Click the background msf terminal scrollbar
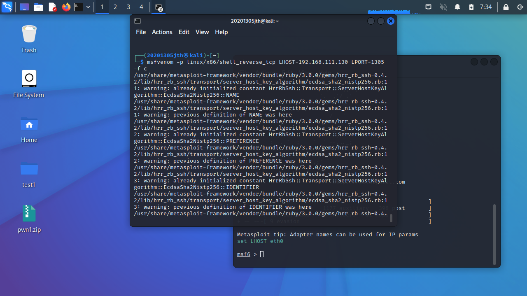 click(494, 234)
